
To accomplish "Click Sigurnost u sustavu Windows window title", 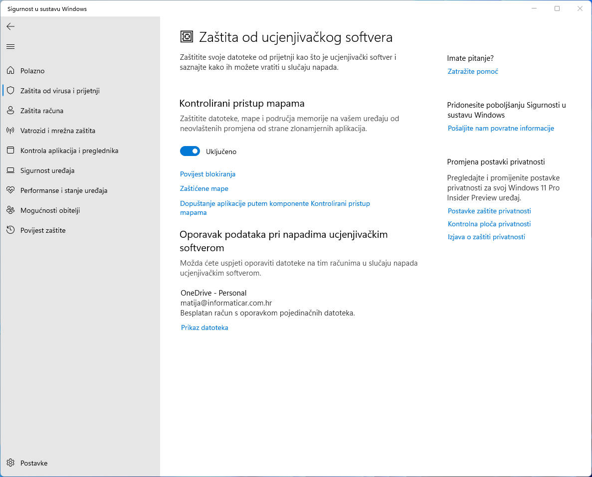I will tap(47, 8).
